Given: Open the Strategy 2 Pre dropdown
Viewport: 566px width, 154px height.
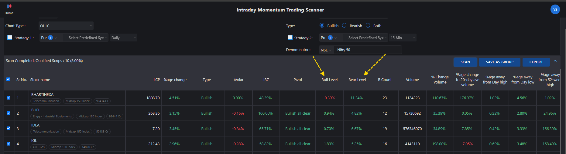Looking at the screenshot, I should (x=331, y=38).
